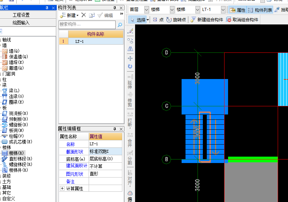288x202 pixels.
Task: Open the LT-1 component dropdown
Action: [223, 10]
